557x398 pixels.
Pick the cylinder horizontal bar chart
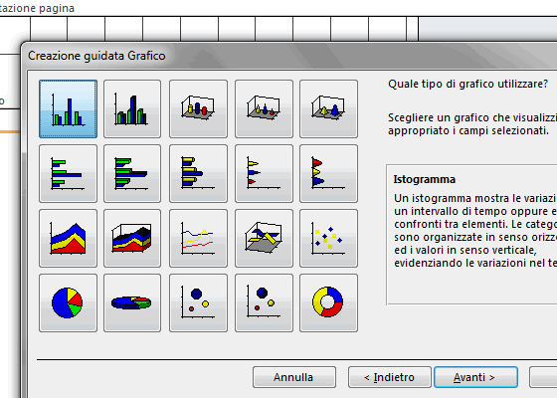coord(198,173)
